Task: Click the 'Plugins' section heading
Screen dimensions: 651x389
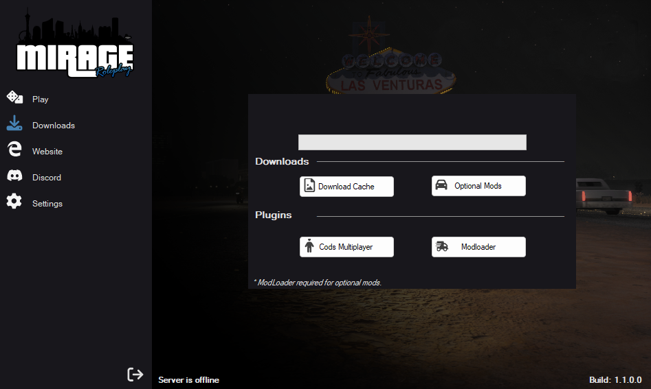Action: pos(273,215)
